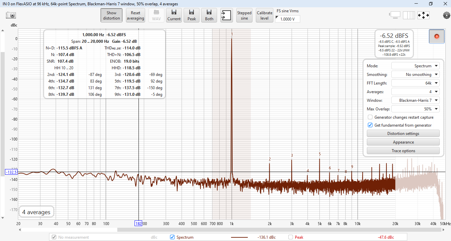Viewport: 451px width, 241px height.
Task: Expand the Smoothing dropdown
Action: click(x=416, y=75)
